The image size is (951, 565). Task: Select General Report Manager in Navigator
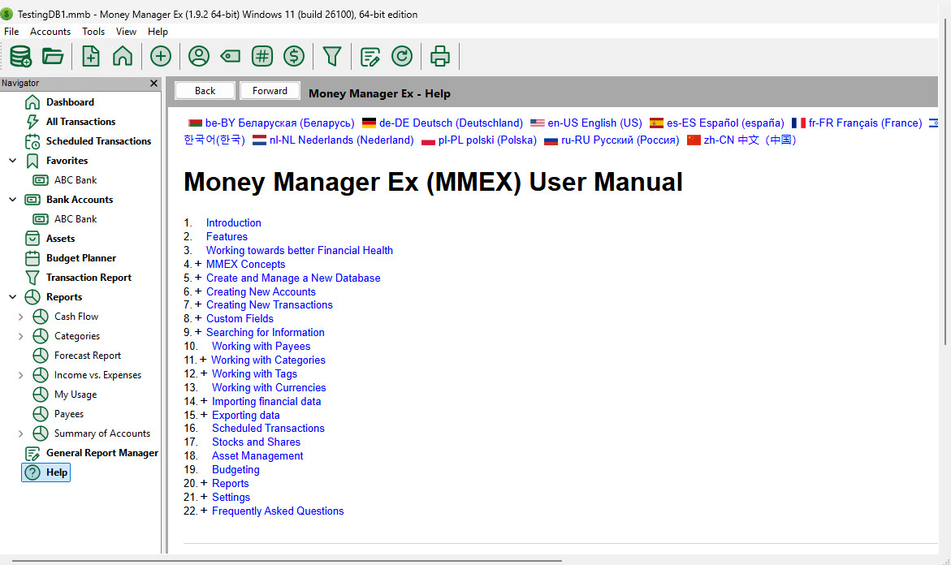102,453
